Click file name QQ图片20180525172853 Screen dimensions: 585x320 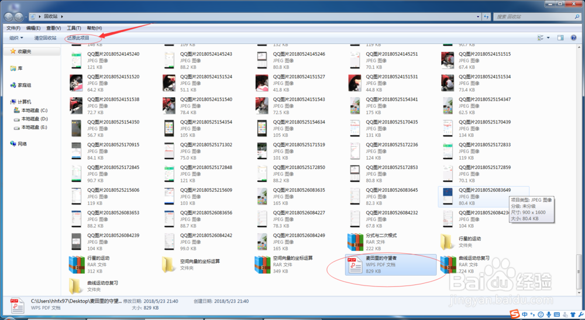click(x=392, y=167)
